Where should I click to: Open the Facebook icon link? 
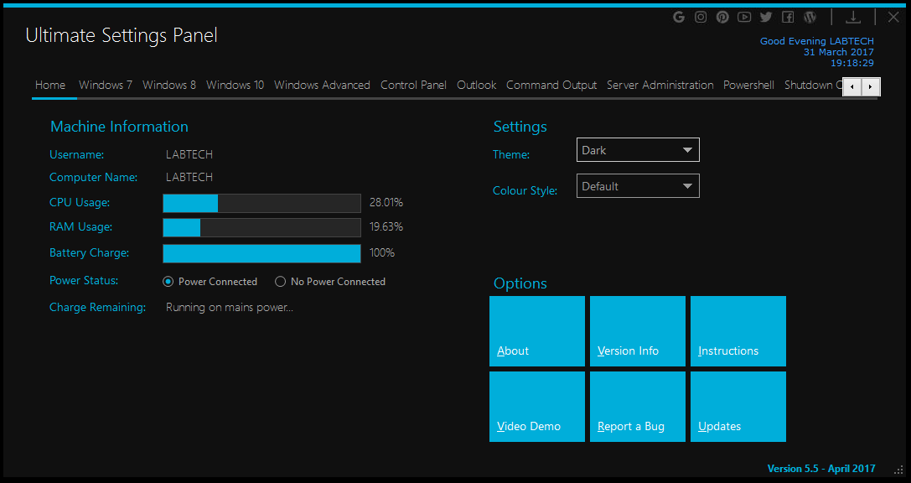[x=788, y=17]
